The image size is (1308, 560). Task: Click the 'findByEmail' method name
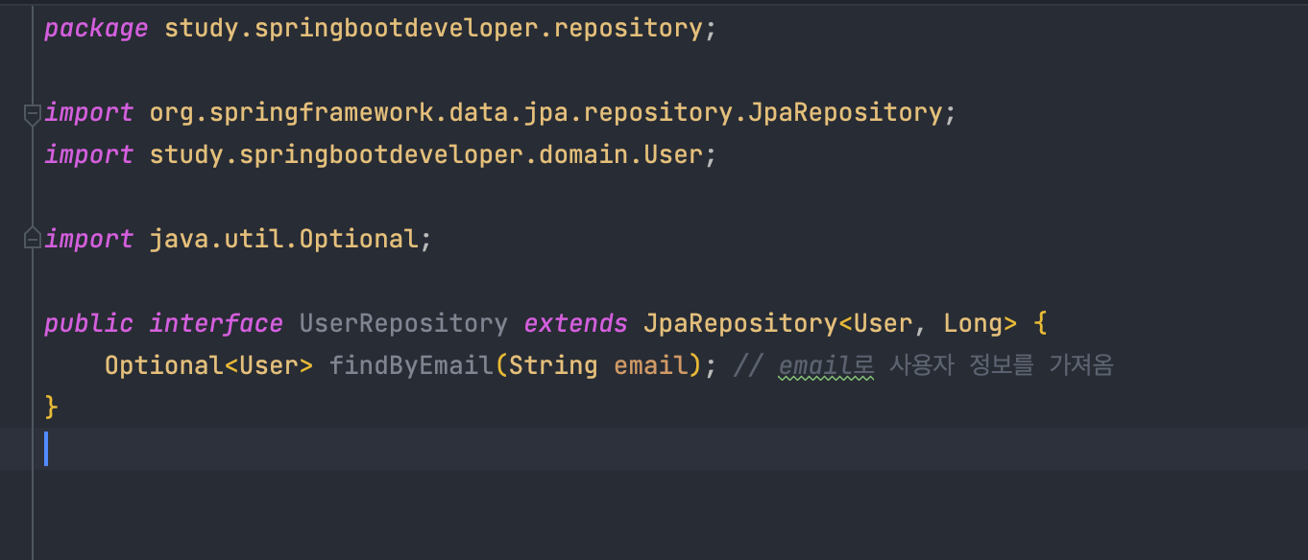[x=412, y=365]
